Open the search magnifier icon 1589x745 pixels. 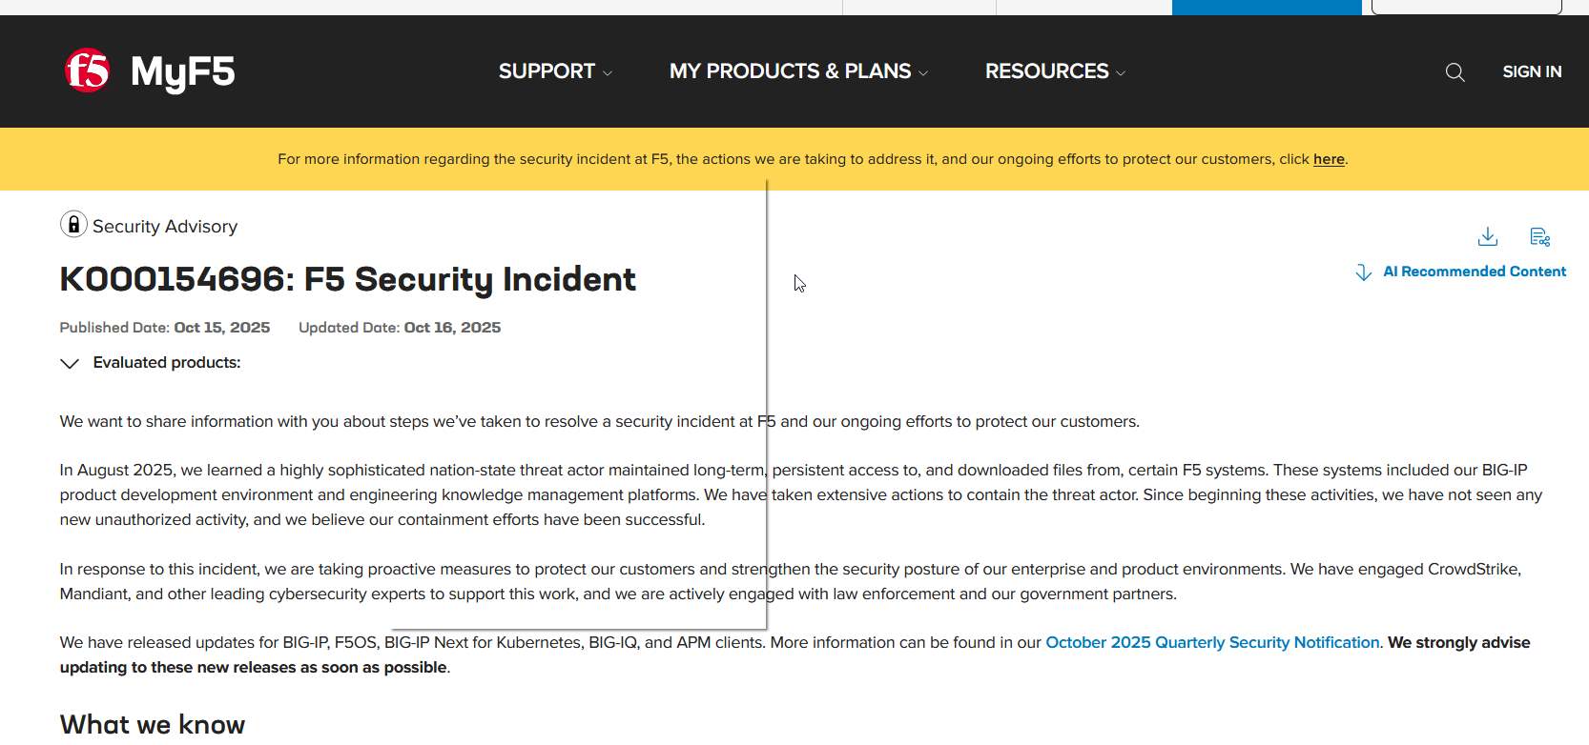[x=1455, y=72]
